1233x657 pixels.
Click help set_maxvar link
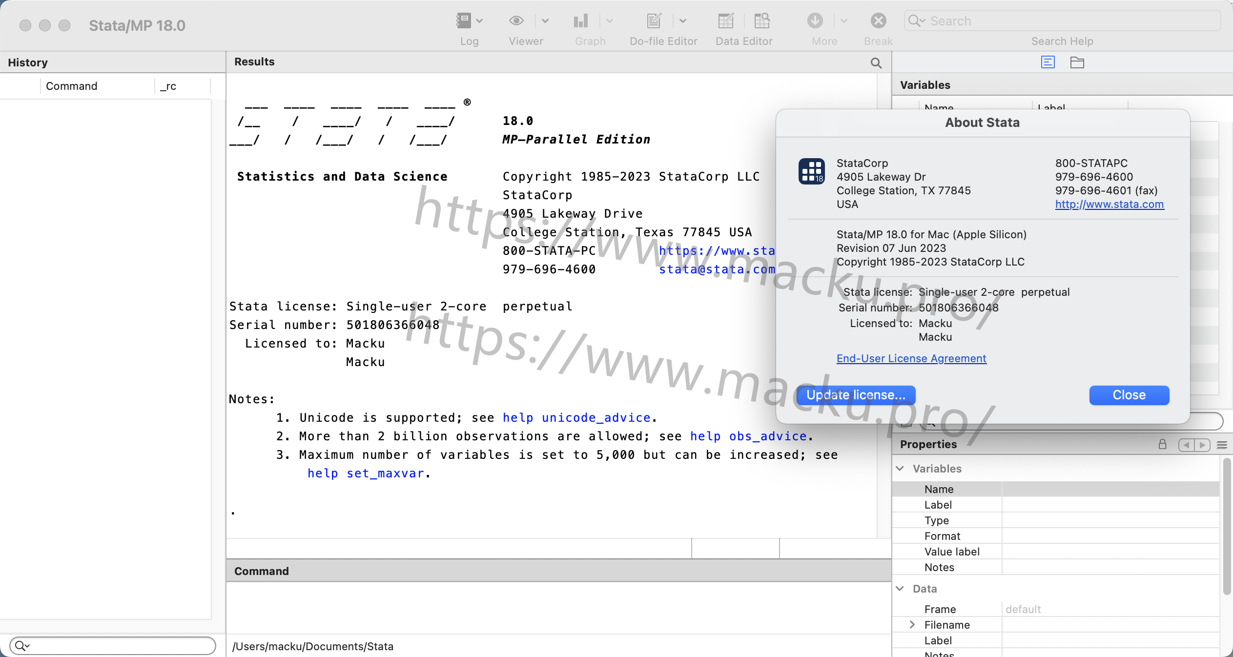click(x=366, y=473)
